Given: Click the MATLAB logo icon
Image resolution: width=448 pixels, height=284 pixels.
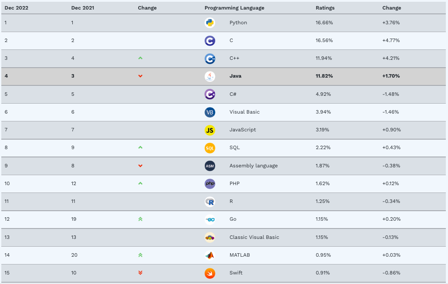Looking at the screenshot, I should 210,255.
